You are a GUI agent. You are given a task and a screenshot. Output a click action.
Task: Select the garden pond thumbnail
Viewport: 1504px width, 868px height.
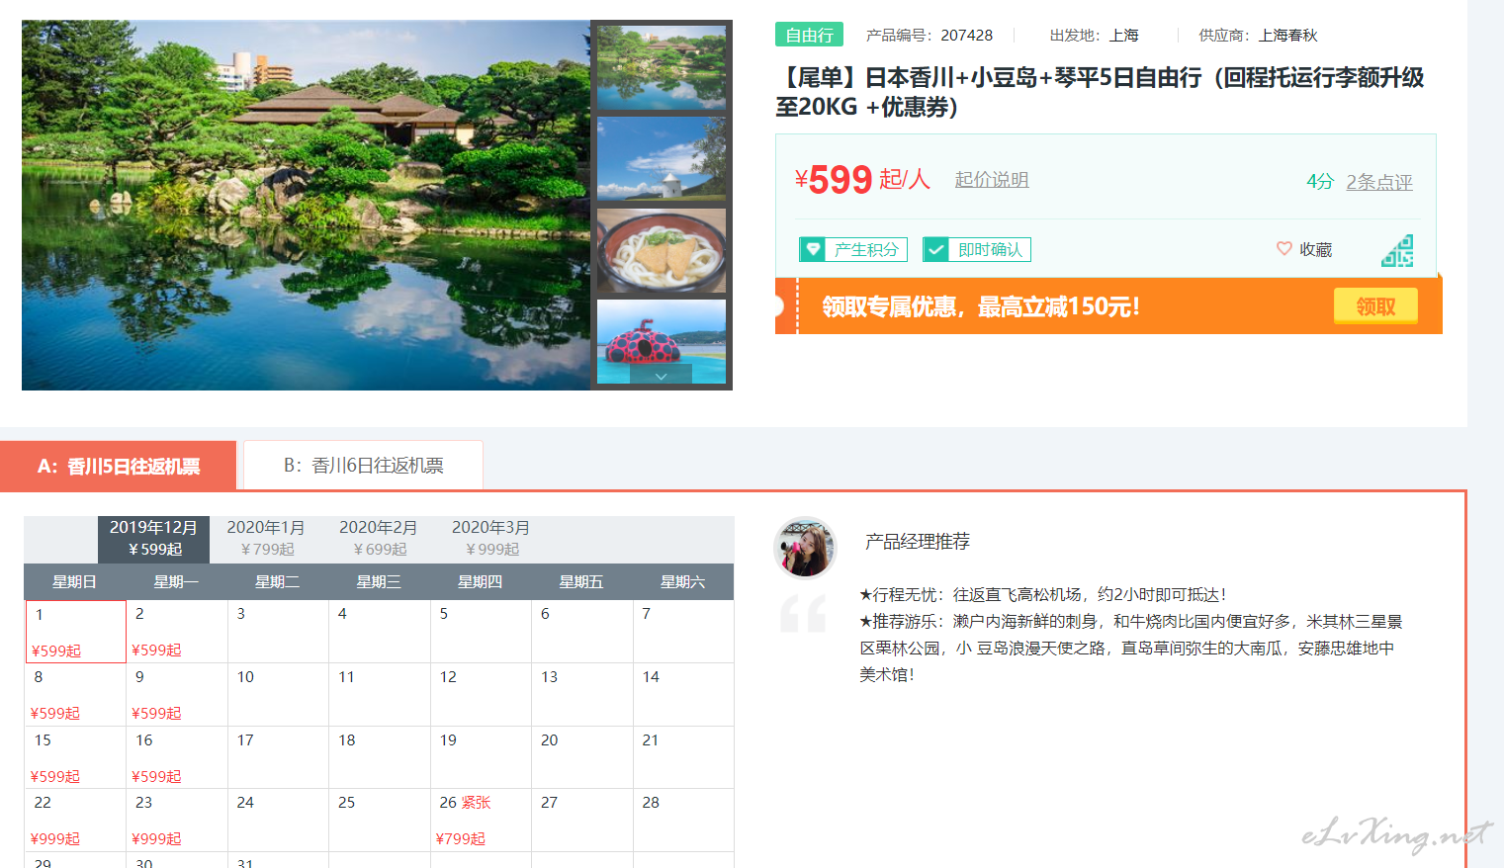coord(662,67)
